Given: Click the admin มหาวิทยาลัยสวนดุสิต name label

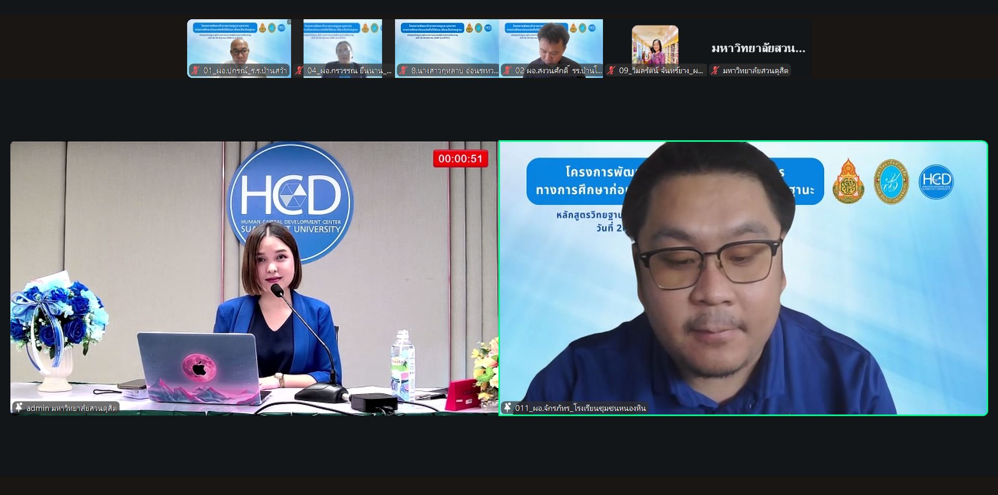Looking at the screenshot, I should click(x=72, y=408).
